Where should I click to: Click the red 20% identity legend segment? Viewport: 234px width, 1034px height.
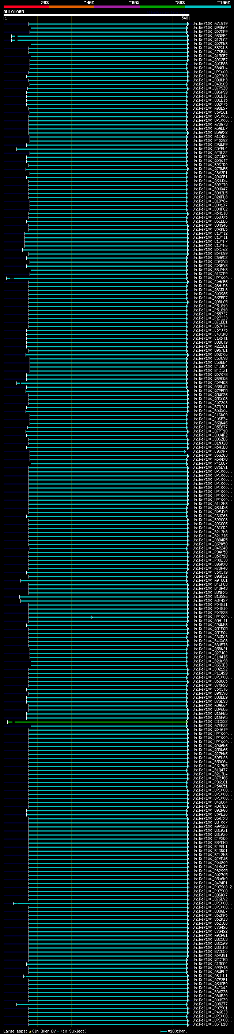pos(26,7)
